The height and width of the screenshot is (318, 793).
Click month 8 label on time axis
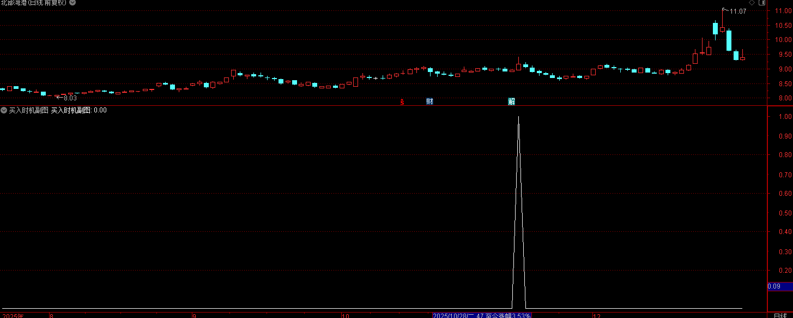click(51, 315)
